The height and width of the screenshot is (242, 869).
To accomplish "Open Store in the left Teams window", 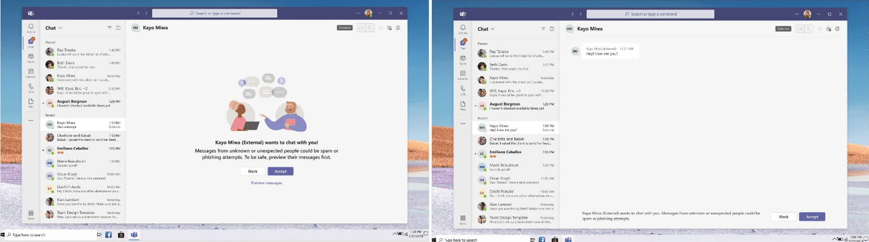I will tap(30, 215).
